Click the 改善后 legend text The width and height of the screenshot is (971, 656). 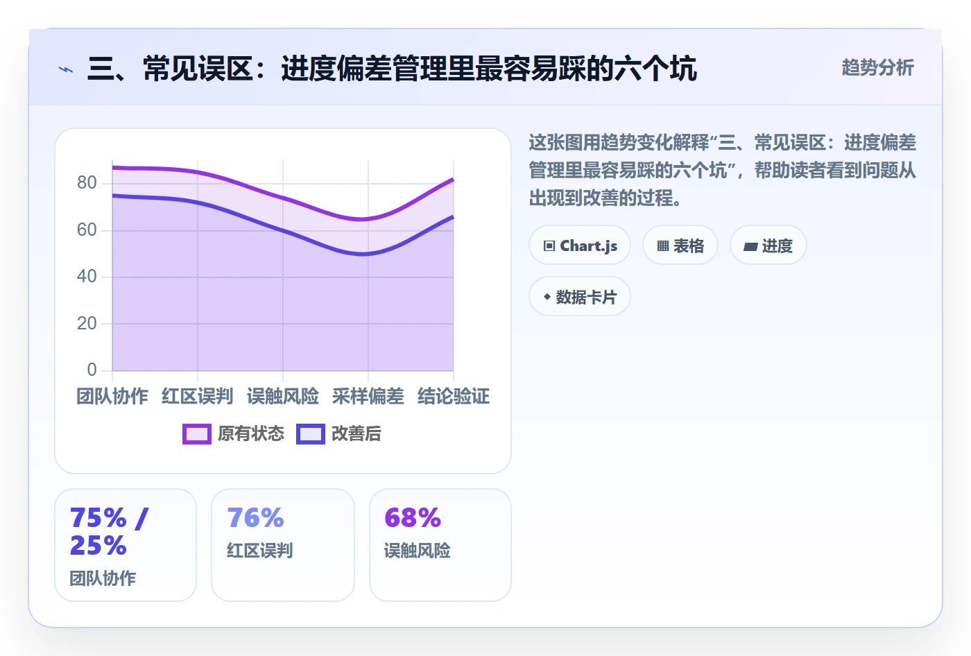(x=356, y=434)
